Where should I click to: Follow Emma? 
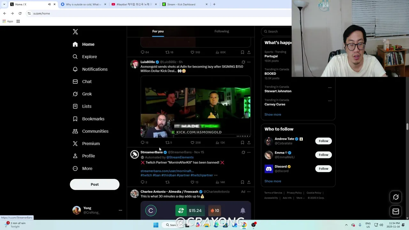click(x=323, y=155)
